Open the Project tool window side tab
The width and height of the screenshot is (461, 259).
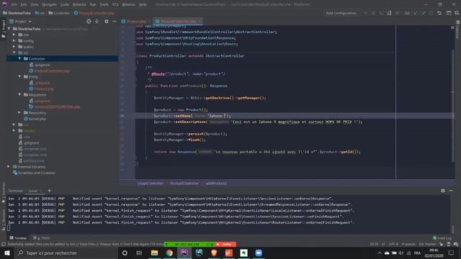pyautogui.click(x=3, y=29)
